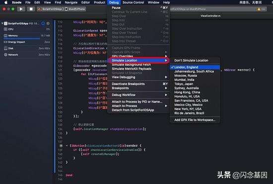Image resolution: width=273 pixels, height=184 pixels.
Task: Click the ScriptForiOSApp process icon
Action: (x=6, y=23)
